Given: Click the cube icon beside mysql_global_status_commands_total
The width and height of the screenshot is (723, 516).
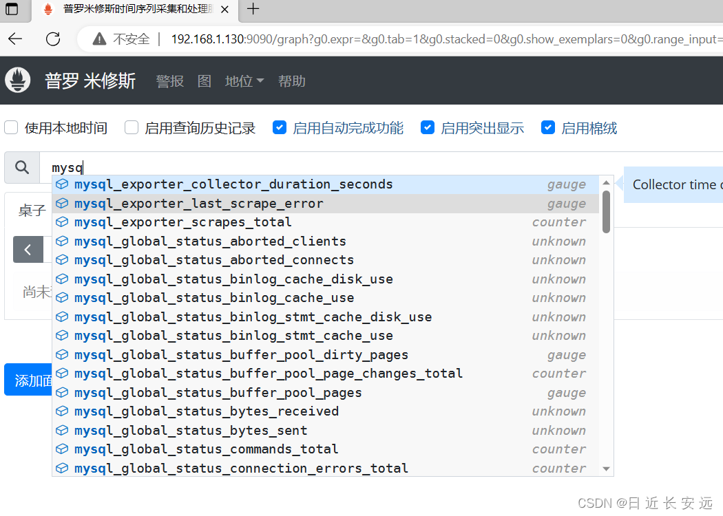Looking at the screenshot, I should coord(62,449).
